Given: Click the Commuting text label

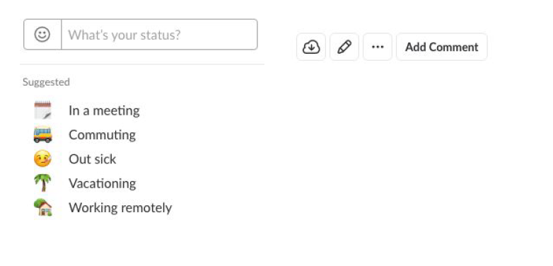Looking at the screenshot, I should (x=103, y=134).
